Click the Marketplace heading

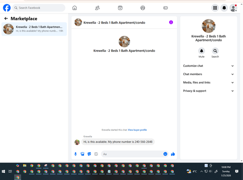pos(24,18)
